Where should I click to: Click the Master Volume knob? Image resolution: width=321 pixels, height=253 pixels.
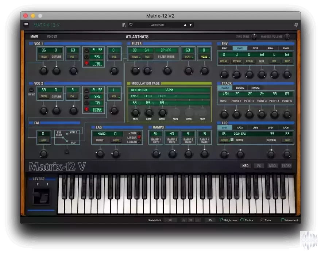pos(287,37)
